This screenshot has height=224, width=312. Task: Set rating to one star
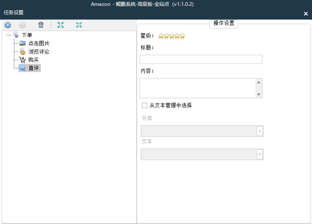tap(161, 36)
